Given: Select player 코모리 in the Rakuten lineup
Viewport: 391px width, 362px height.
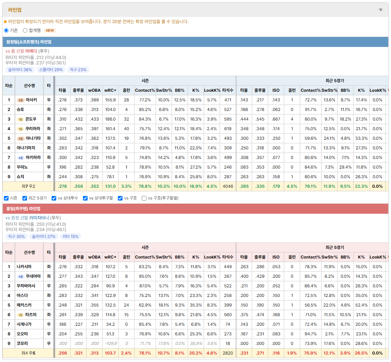Looking at the screenshot, I should pos(22,343).
